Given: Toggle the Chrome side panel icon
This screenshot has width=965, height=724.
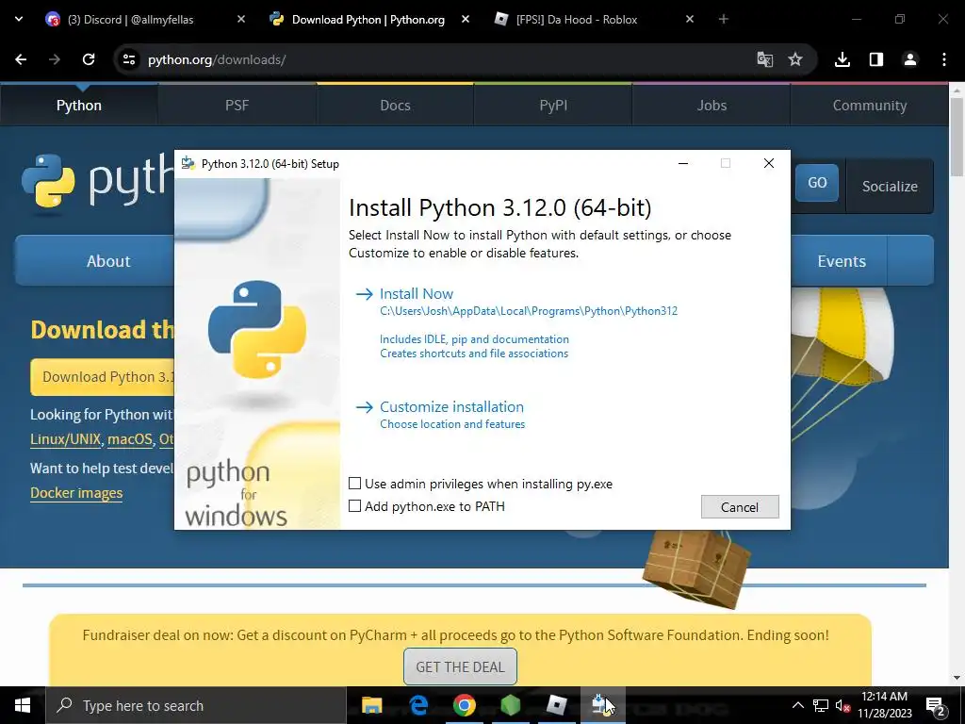Looking at the screenshot, I should point(876,59).
